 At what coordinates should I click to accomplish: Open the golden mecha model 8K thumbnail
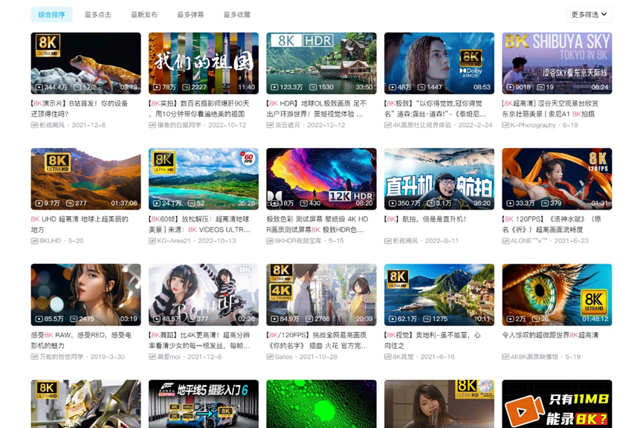point(85,403)
